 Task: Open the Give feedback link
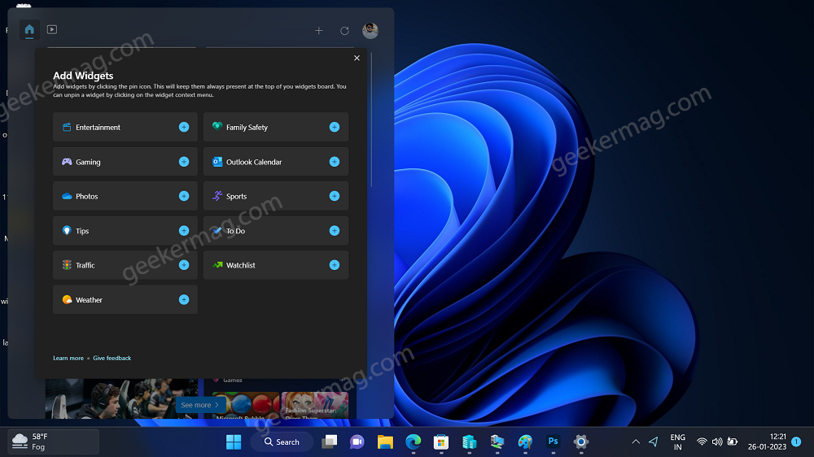coord(112,358)
